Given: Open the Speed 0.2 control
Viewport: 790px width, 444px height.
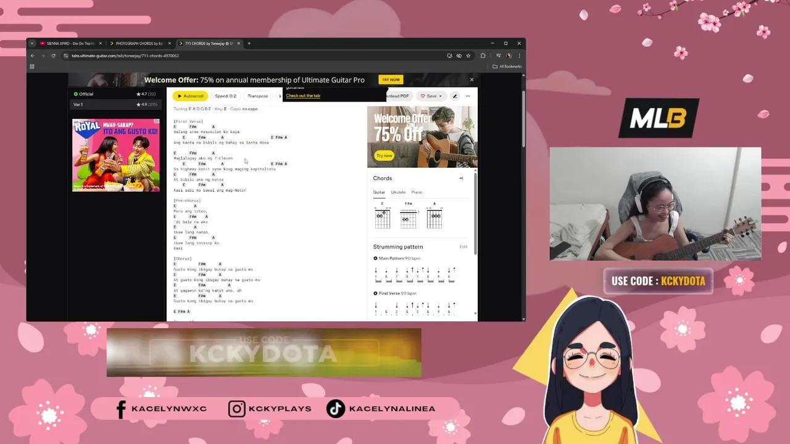Looking at the screenshot, I should click(x=225, y=96).
